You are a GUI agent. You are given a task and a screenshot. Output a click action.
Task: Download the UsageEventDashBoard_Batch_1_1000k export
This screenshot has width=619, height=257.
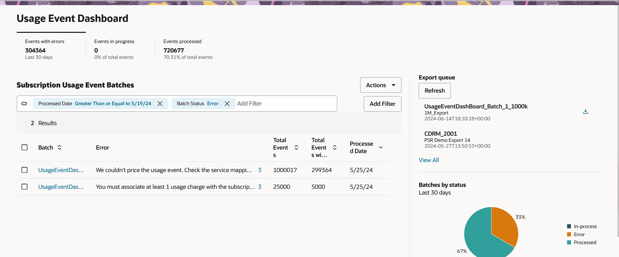coord(585,112)
